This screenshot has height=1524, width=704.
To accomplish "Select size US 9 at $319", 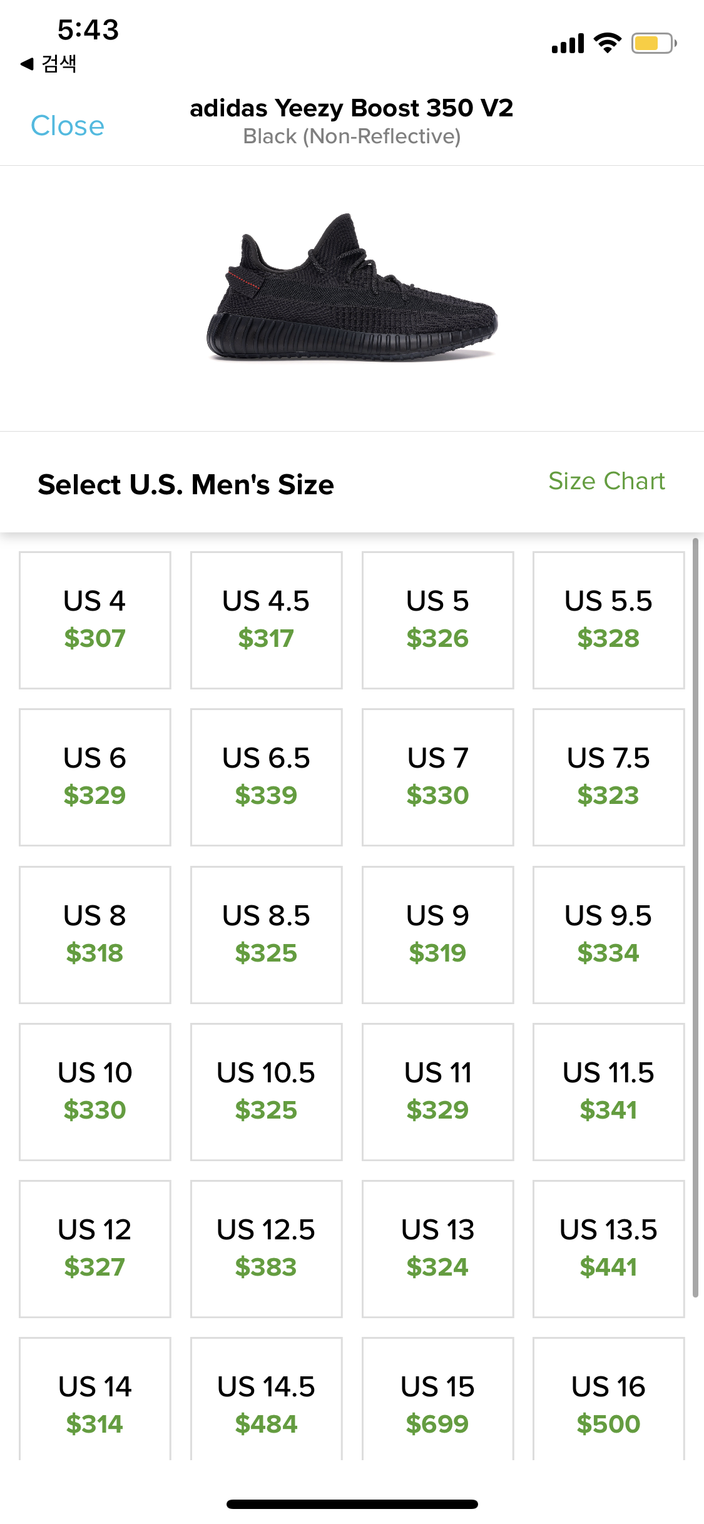I will [438, 935].
